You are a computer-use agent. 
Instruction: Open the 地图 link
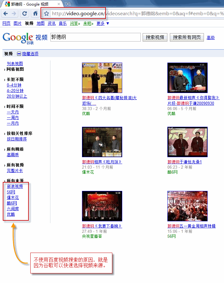(41, 23)
